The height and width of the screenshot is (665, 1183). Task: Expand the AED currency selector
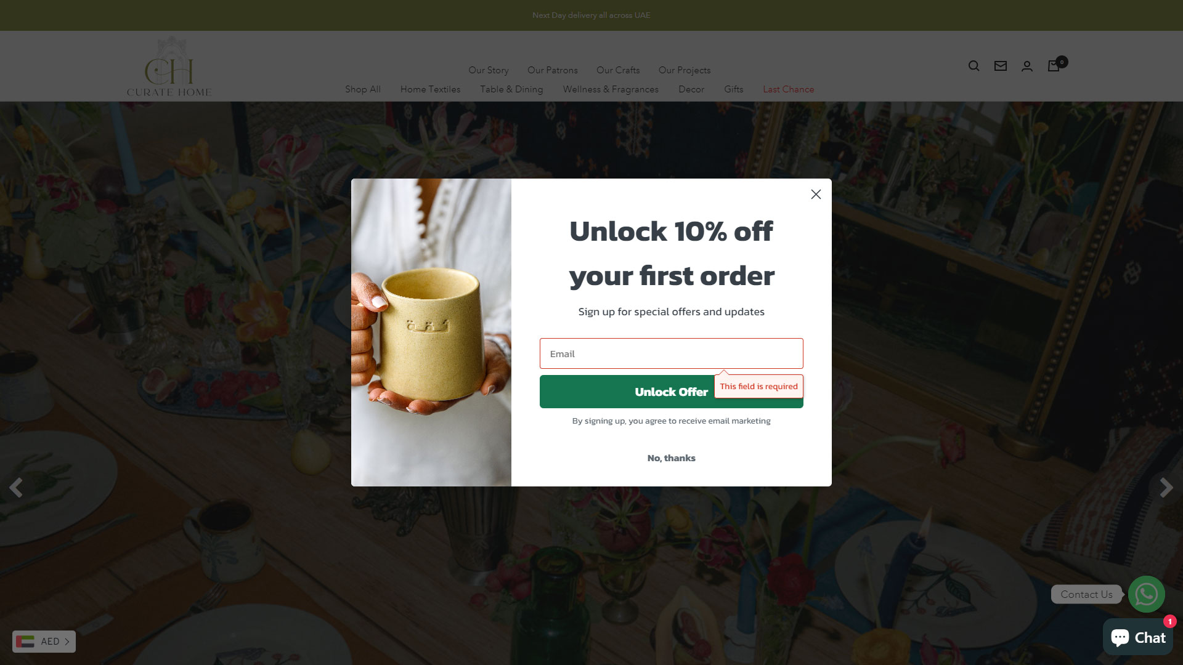click(x=44, y=642)
